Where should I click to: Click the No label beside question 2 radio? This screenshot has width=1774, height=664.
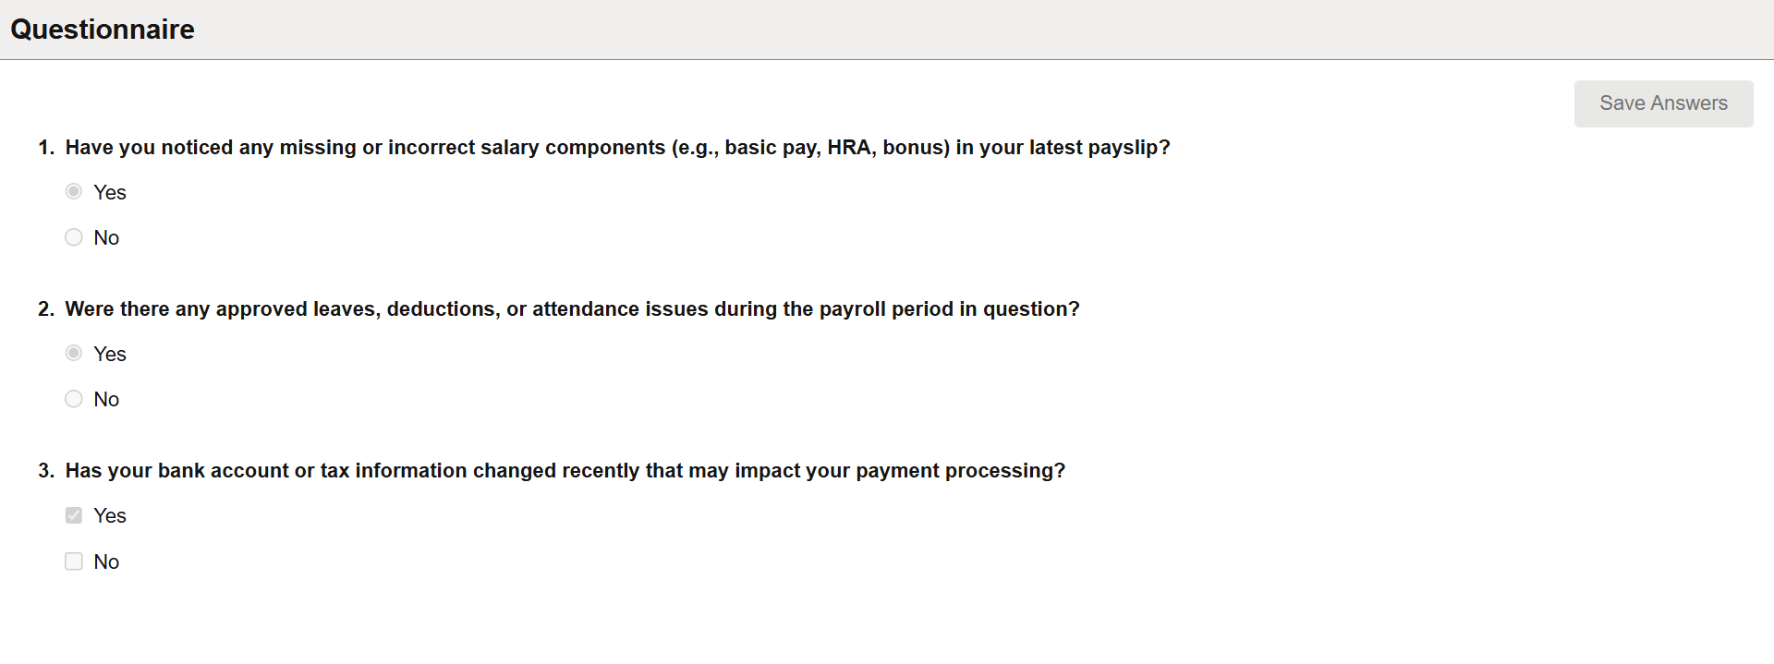point(106,399)
